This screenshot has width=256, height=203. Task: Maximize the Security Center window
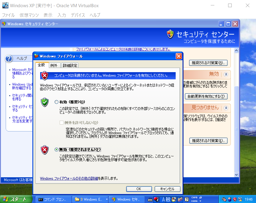[x=228, y=24]
